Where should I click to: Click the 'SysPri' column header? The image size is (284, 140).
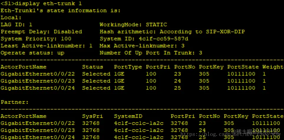point(93,117)
